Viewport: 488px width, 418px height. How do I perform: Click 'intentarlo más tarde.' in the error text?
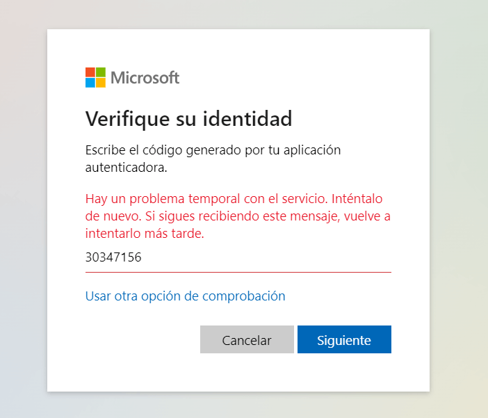145,233
